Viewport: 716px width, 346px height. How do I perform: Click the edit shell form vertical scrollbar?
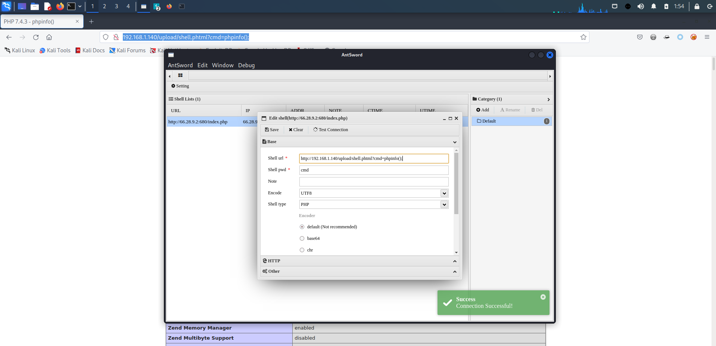456,183
